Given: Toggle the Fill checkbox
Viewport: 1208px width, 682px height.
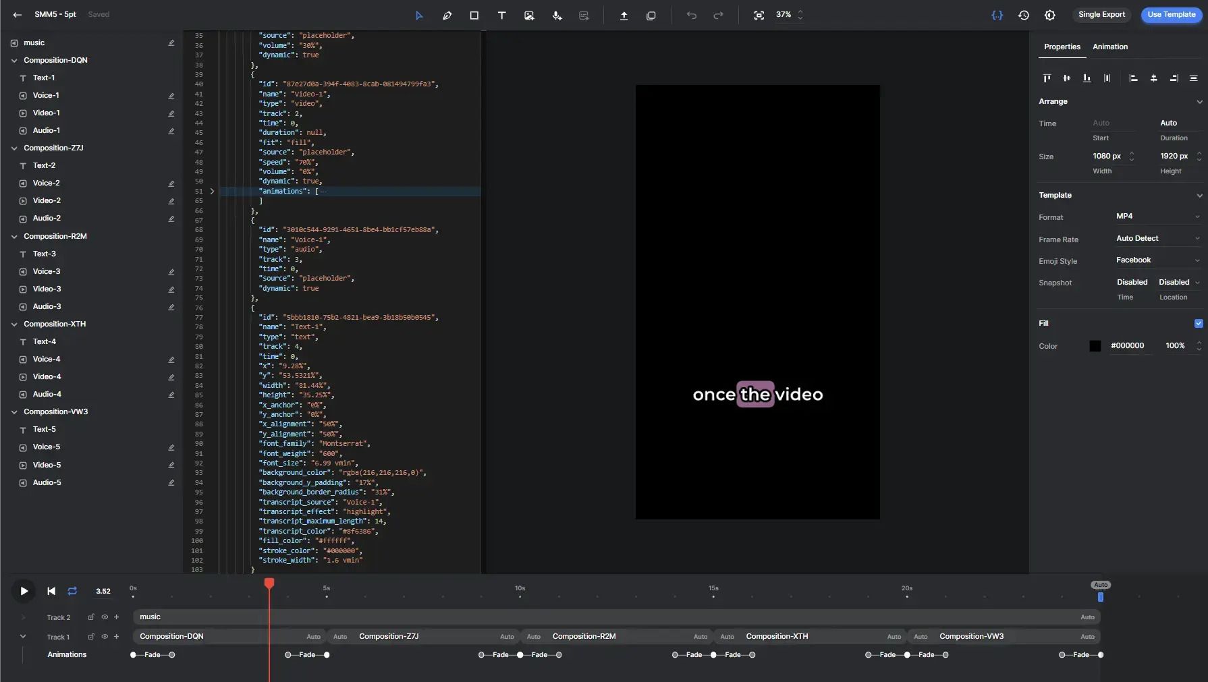Looking at the screenshot, I should pyautogui.click(x=1199, y=324).
